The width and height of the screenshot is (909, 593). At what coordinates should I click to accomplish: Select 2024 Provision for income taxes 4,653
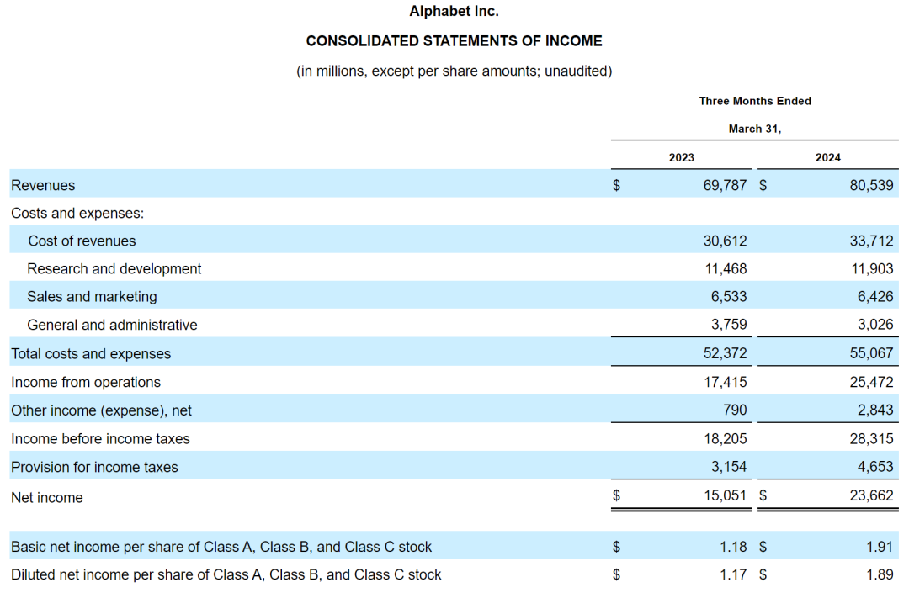(875, 467)
